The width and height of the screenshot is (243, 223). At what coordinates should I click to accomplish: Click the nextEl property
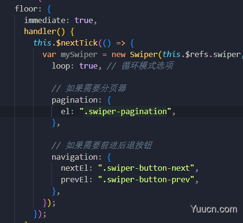pos(74,168)
